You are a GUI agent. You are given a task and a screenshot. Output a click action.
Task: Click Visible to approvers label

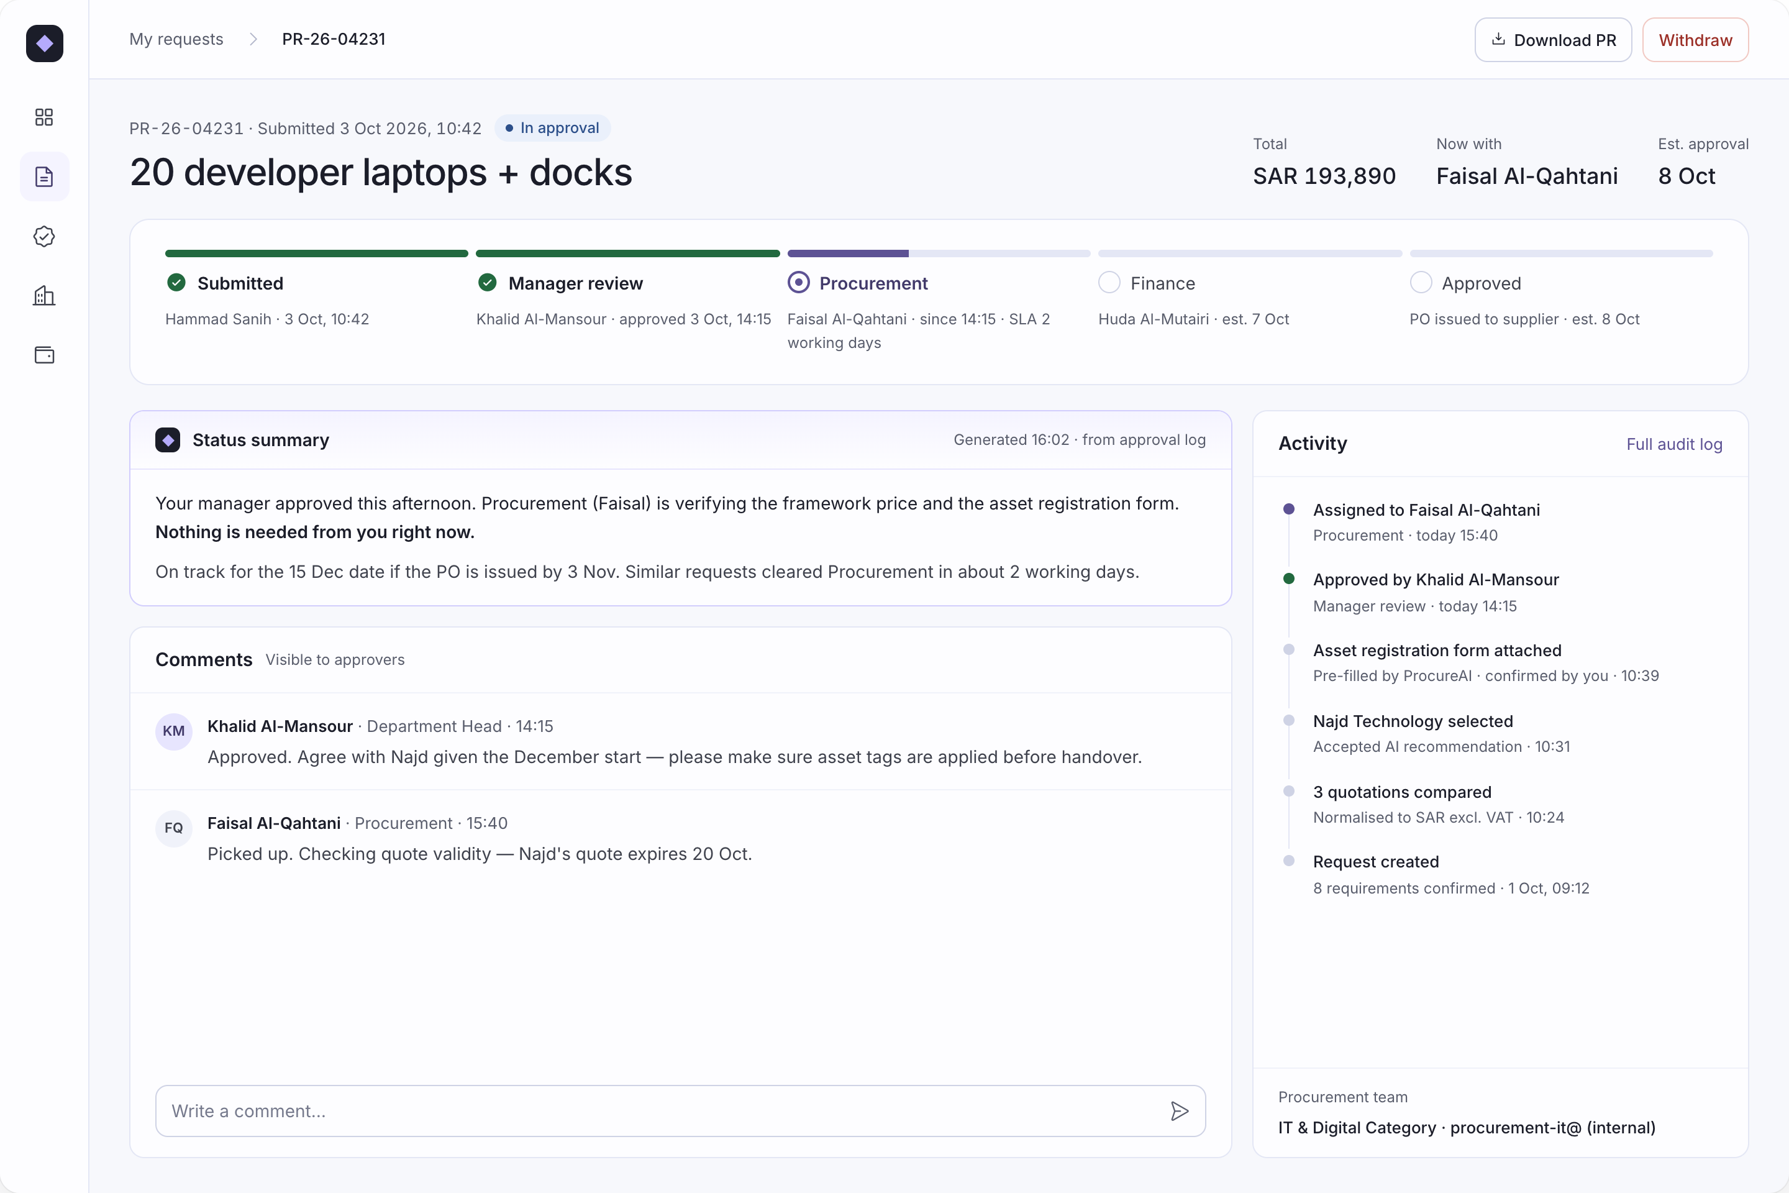335,660
